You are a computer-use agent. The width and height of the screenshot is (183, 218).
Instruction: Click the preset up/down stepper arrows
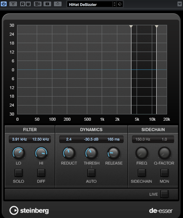tap(114, 4)
